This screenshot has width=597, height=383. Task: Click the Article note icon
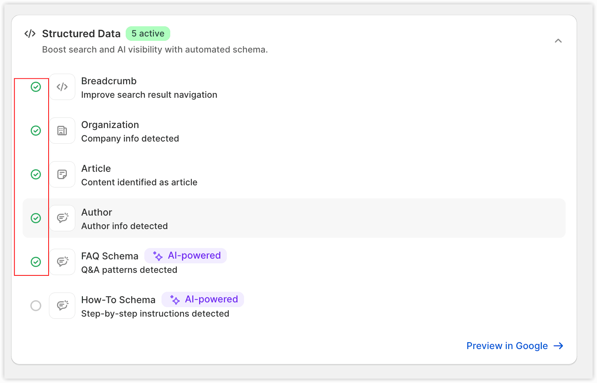coord(62,174)
